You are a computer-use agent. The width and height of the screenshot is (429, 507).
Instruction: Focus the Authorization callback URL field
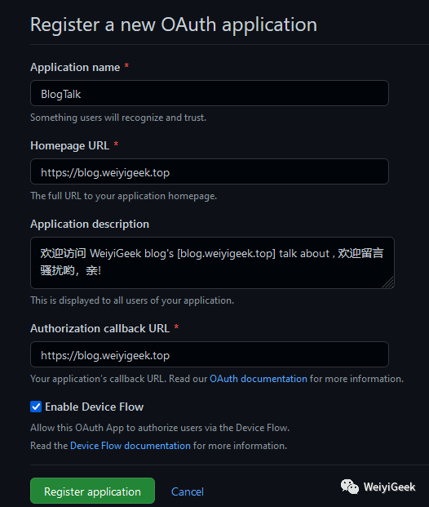click(x=210, y=354)
